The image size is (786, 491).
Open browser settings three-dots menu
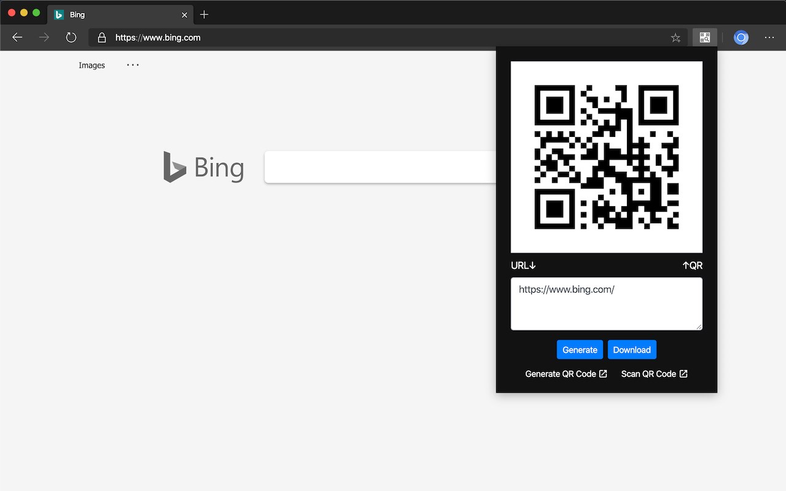click(x=769, y=37)
